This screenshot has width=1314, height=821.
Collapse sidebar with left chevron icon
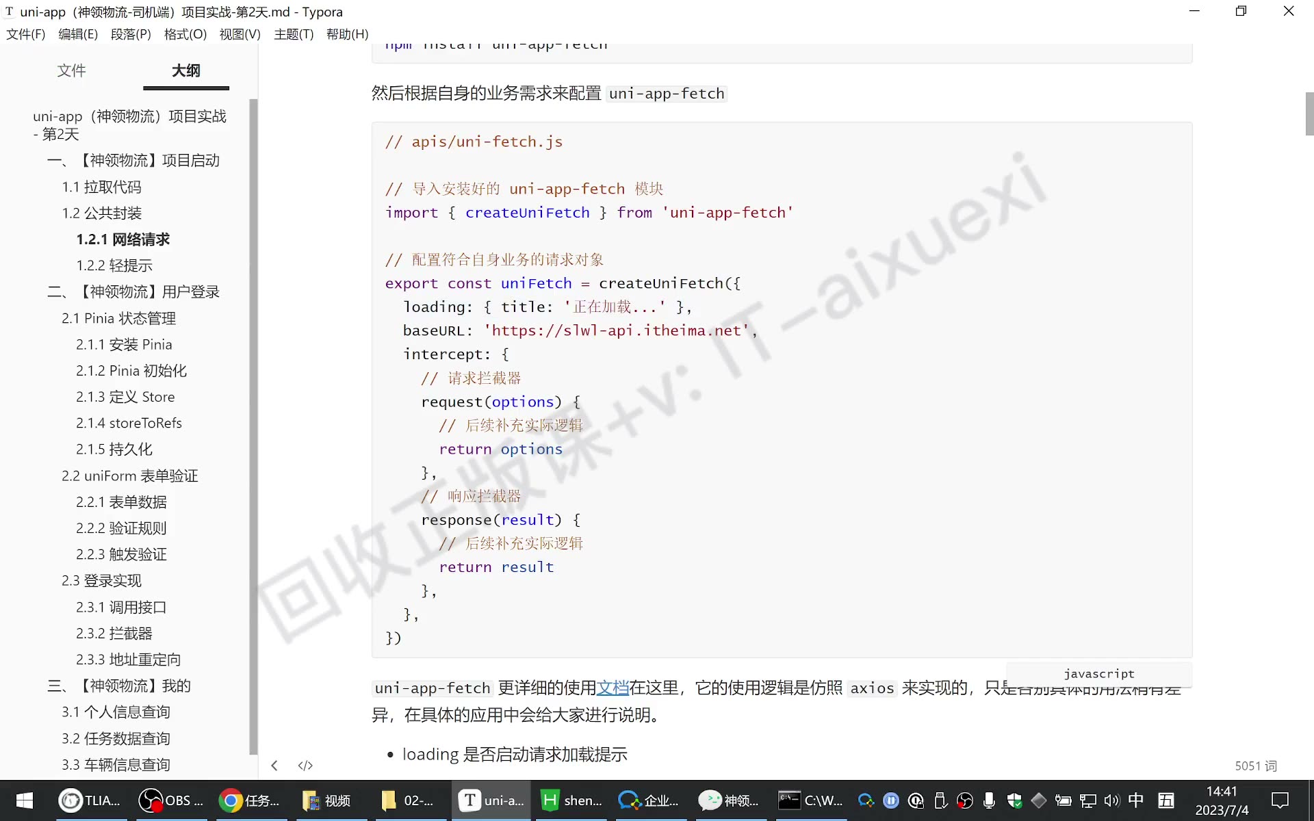pos(274,766)
